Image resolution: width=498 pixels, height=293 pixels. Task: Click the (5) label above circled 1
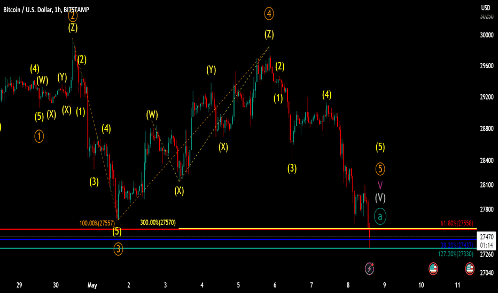coord(39,117)
